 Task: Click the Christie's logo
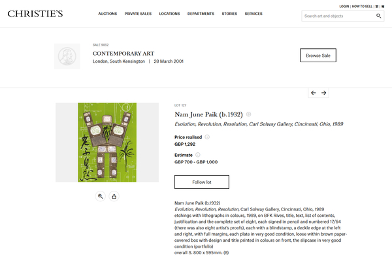35,14
